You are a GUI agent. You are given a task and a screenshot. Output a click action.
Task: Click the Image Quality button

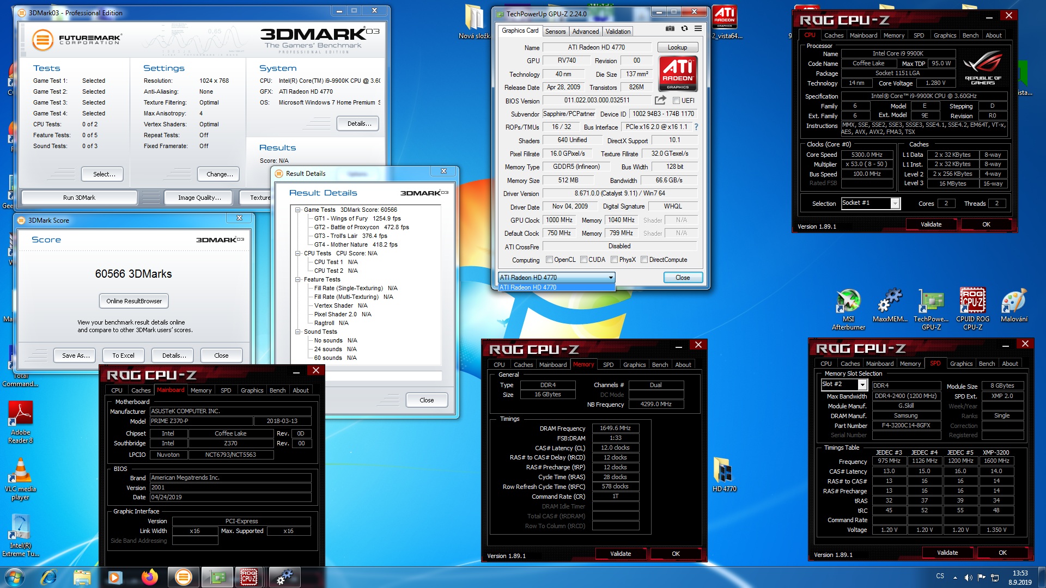pos(199,198)
